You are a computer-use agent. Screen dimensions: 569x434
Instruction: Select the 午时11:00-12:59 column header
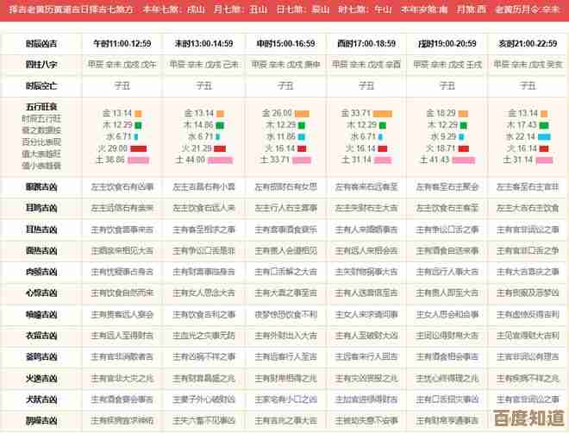[122, 43]
